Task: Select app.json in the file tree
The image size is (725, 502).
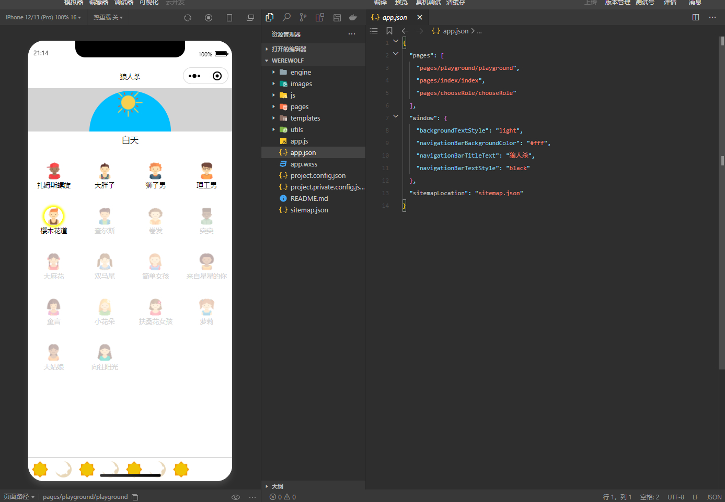Action: 313,153
